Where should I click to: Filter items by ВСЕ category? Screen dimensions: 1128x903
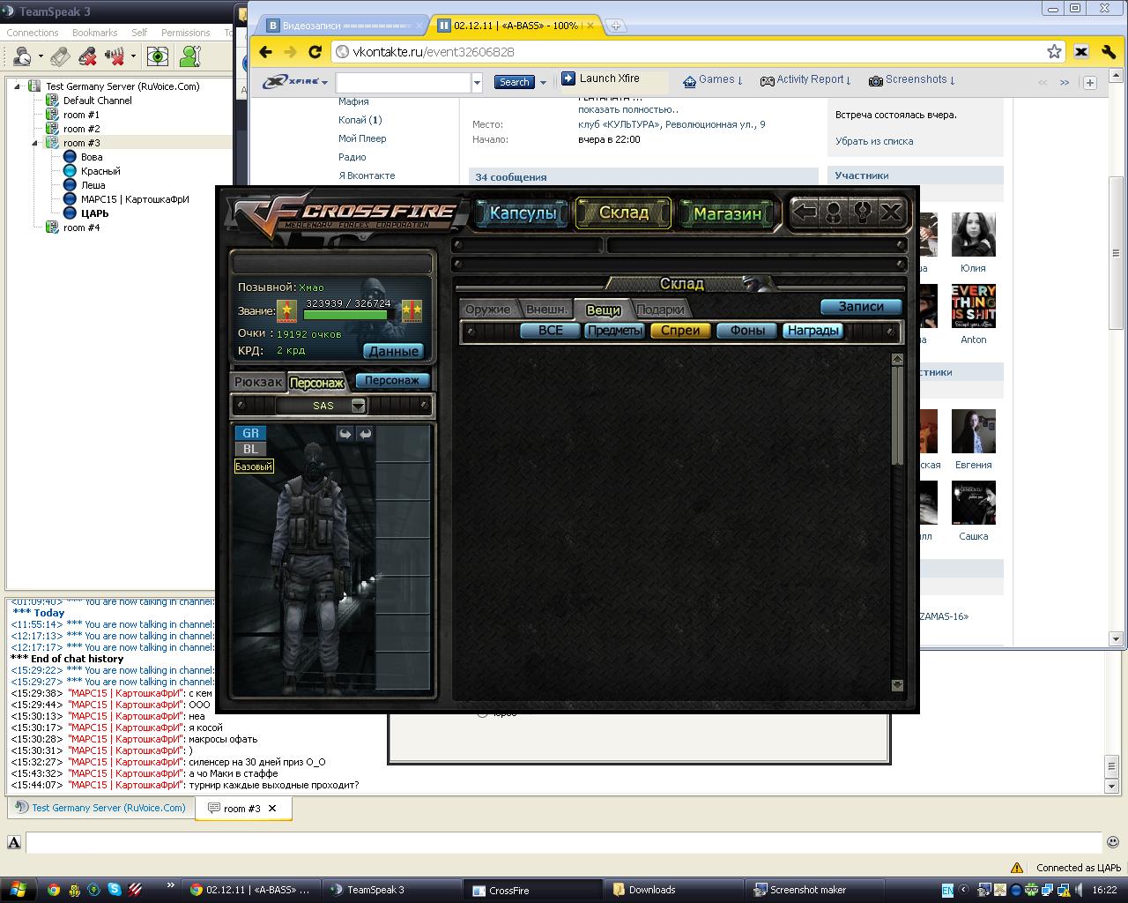click(x=550, y=330)
